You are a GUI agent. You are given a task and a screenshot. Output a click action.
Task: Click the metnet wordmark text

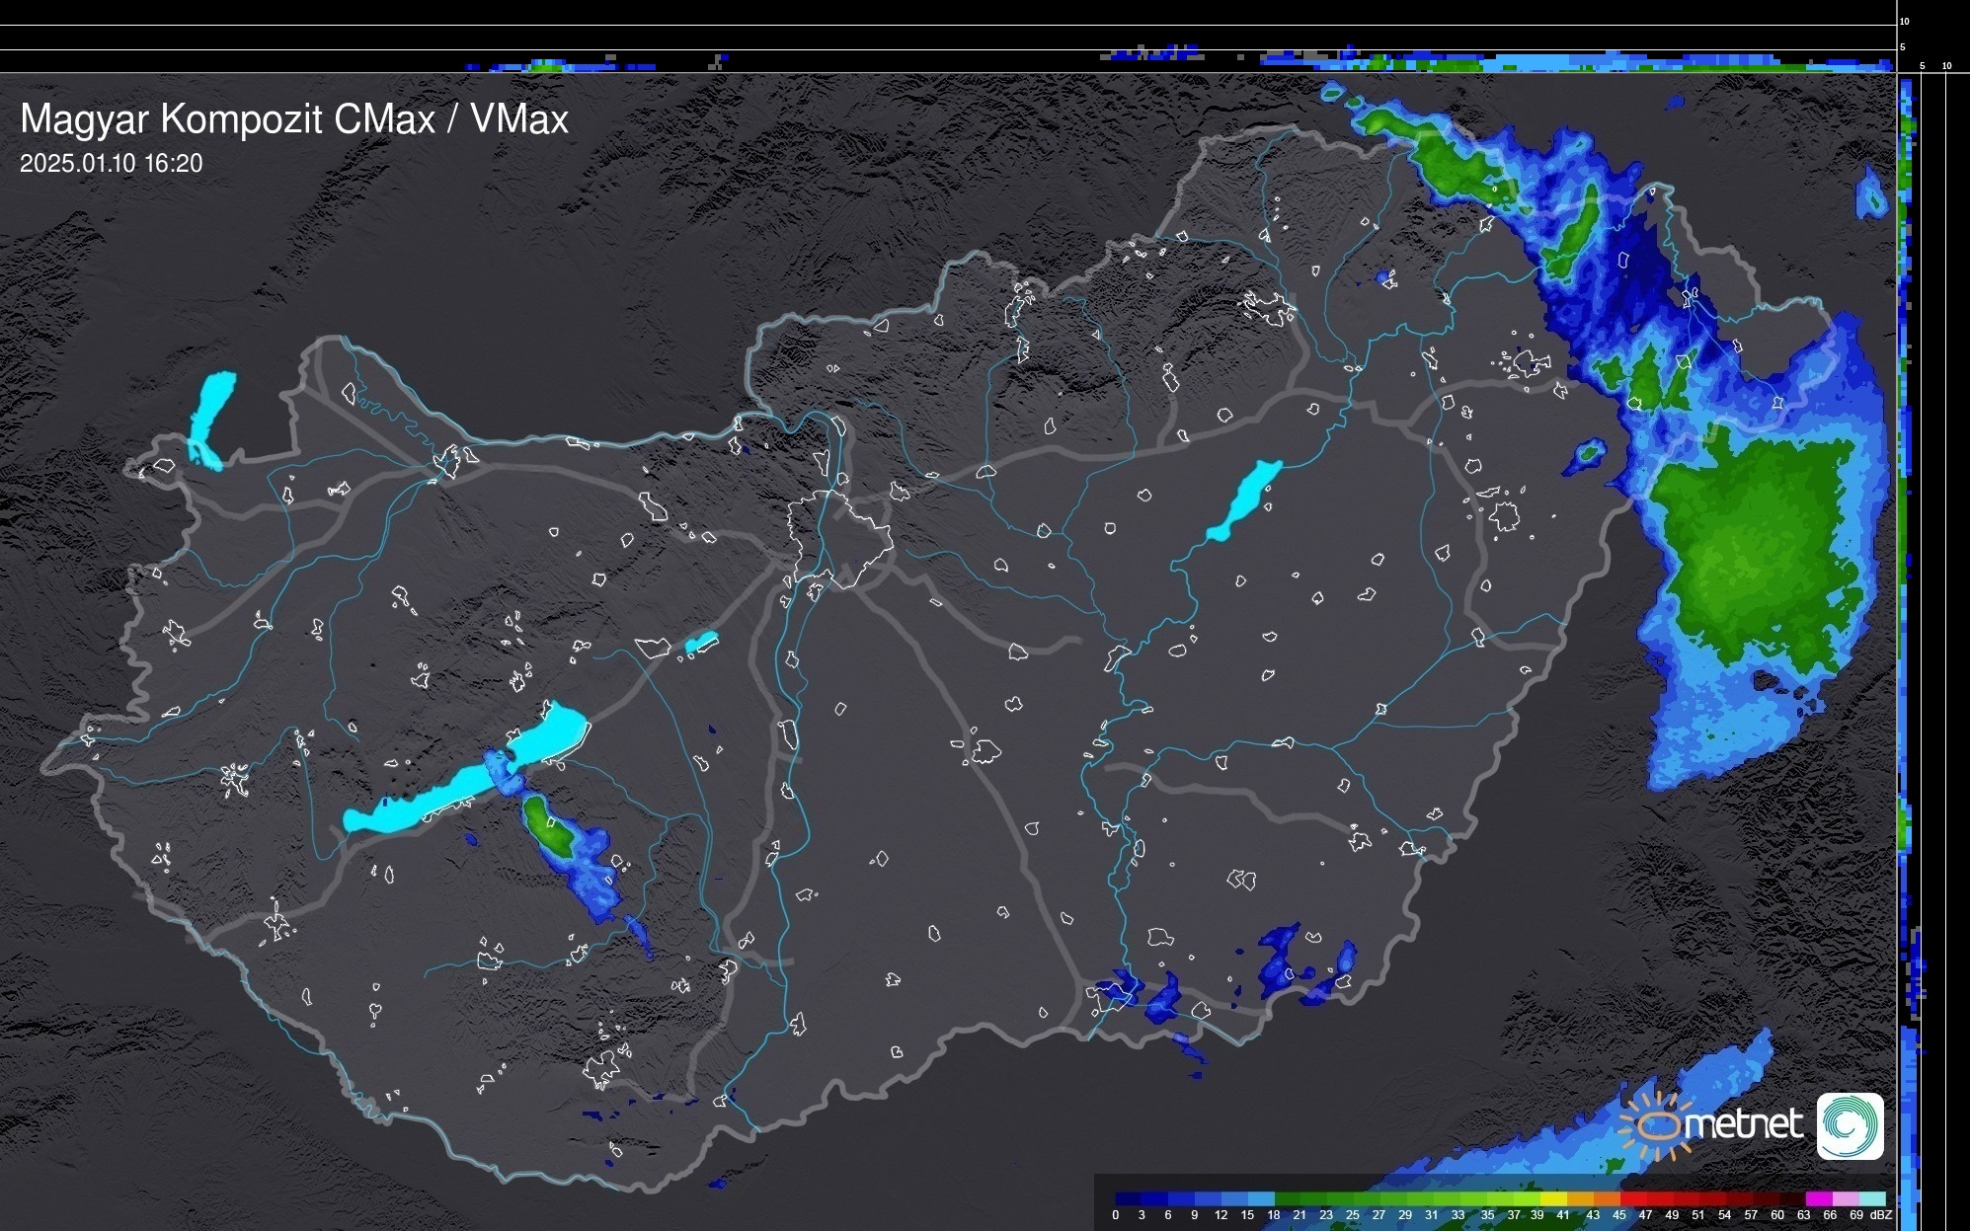coord(1743,1125)
